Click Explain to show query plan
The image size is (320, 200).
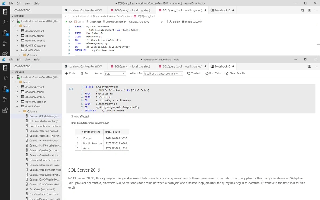pos(175,22)
